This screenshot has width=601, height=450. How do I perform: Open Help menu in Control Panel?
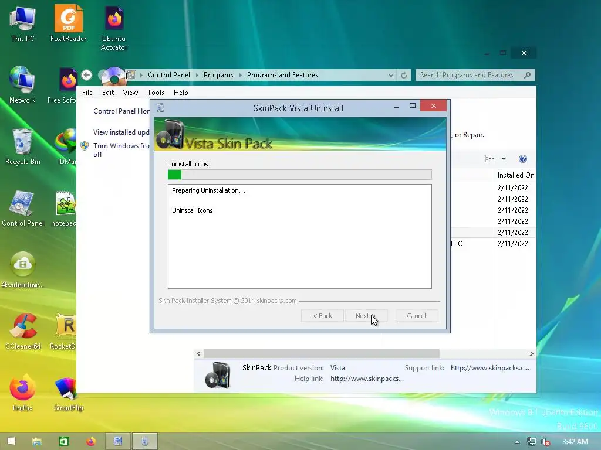[181, 93]
